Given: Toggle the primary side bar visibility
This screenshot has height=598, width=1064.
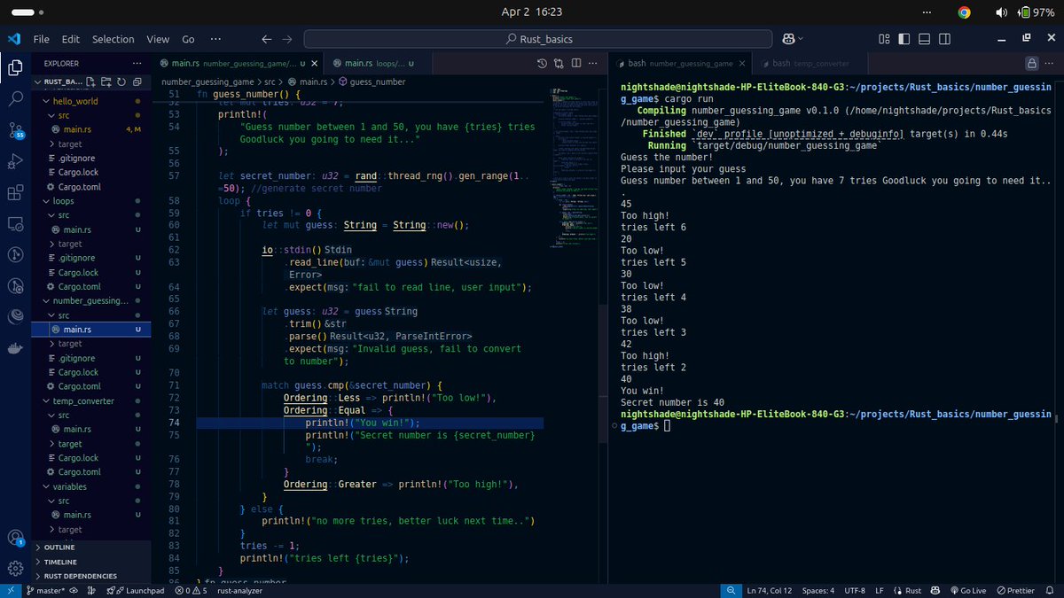Looking at the screenshot, I should pos(904,39).
